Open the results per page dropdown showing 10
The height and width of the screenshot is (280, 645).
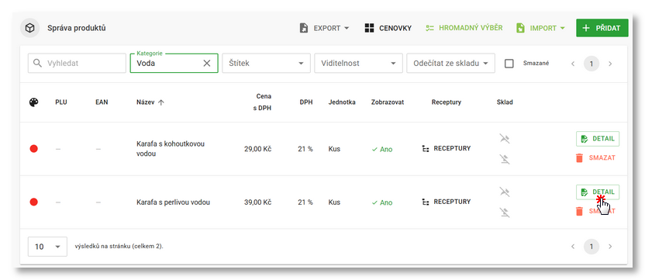[x=48, y=247]
